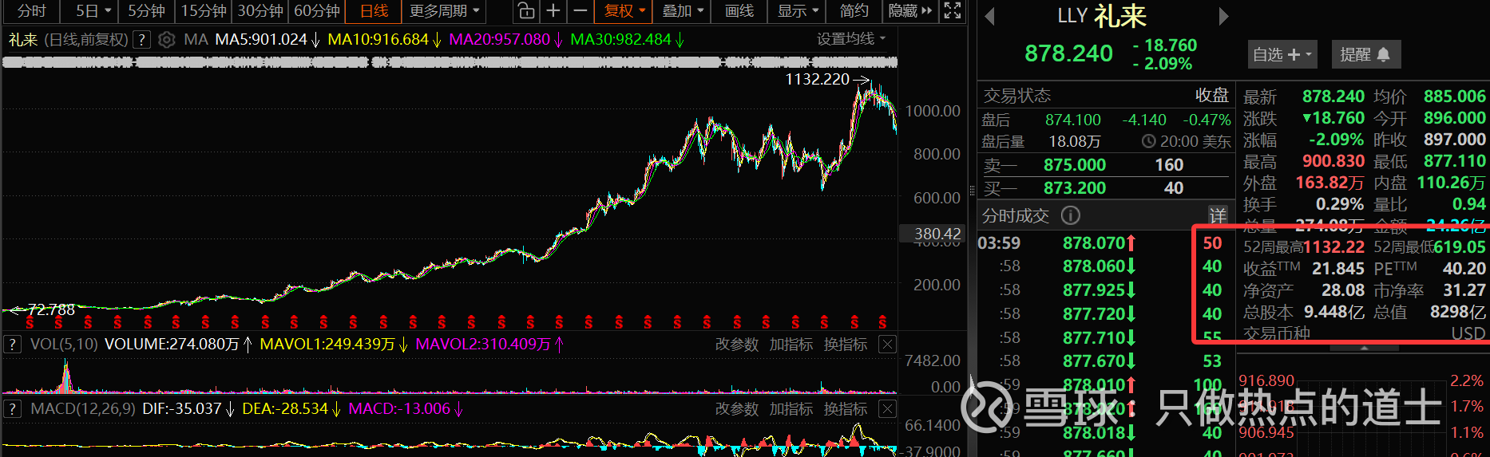Click the 提醒 alert bell button

pos(1365,54)
